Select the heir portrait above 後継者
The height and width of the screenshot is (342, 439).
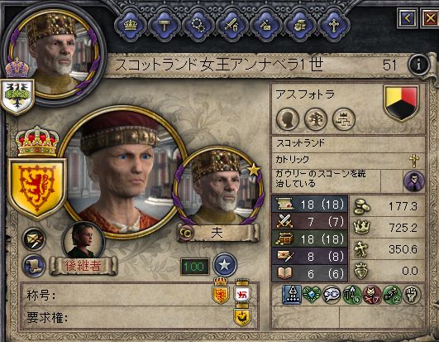click(84, 240)
